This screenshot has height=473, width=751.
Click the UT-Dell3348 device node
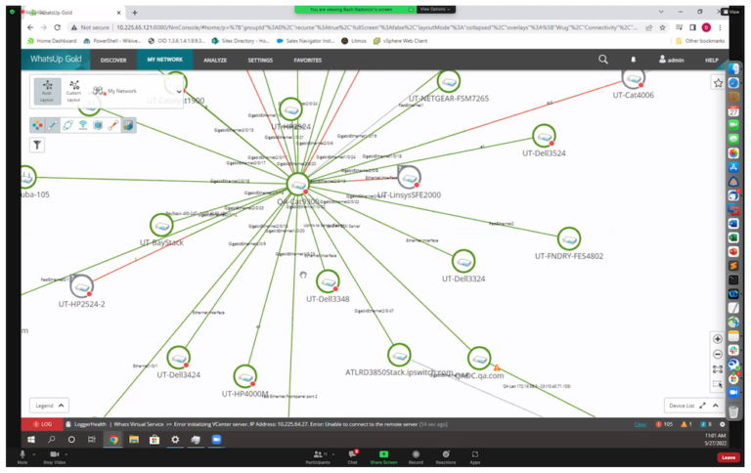[328, 280]
